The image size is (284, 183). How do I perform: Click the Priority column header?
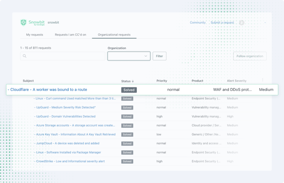(162, 81)
